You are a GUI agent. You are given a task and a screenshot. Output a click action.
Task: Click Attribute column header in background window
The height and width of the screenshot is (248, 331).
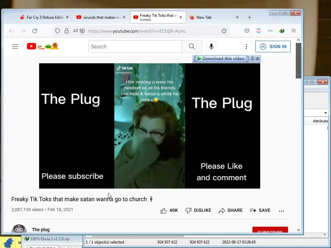[x=320, y=121]
